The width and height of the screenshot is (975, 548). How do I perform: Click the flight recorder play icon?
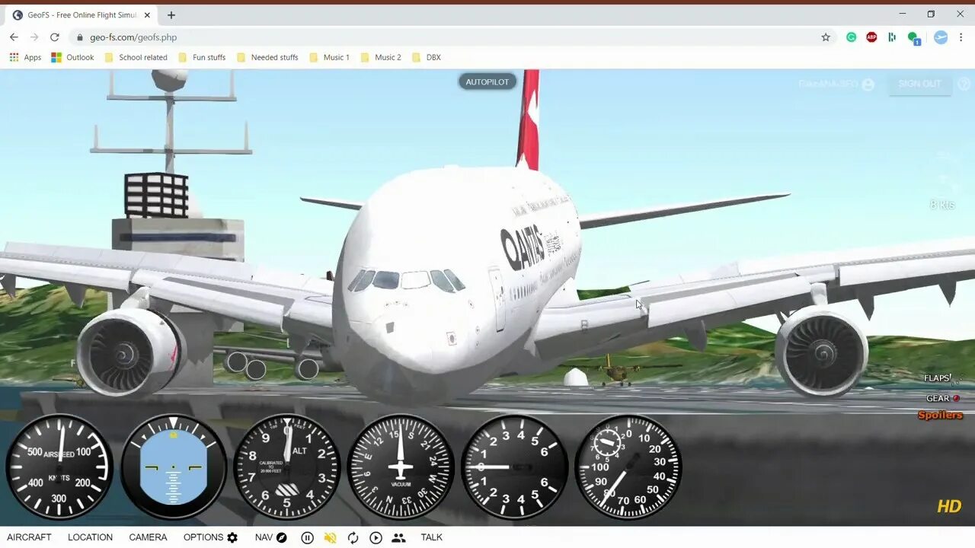[x=376, y=537]
